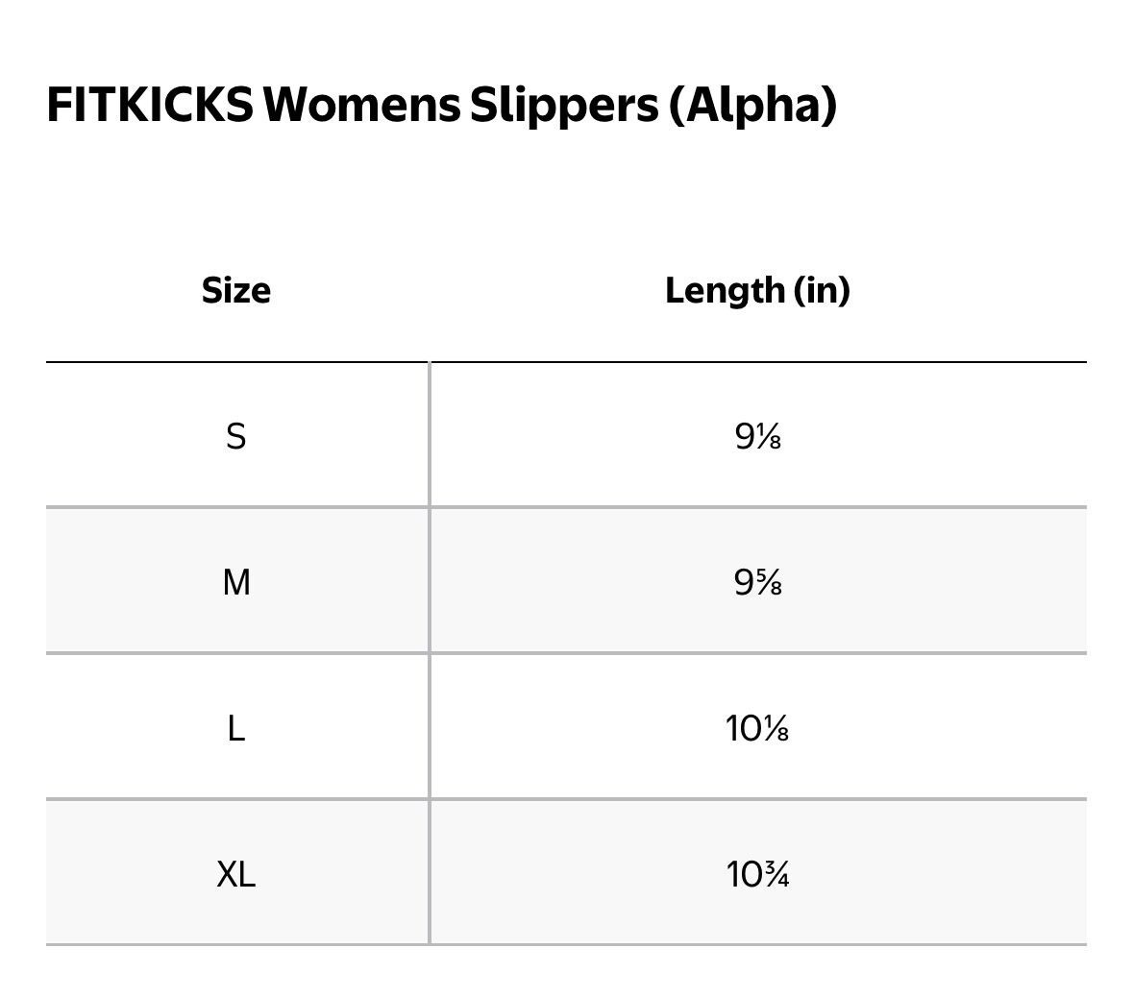Viewport: 1133px width, 997px height.
Task: Click the vertical divider between the columns
Action: (430, 653)
